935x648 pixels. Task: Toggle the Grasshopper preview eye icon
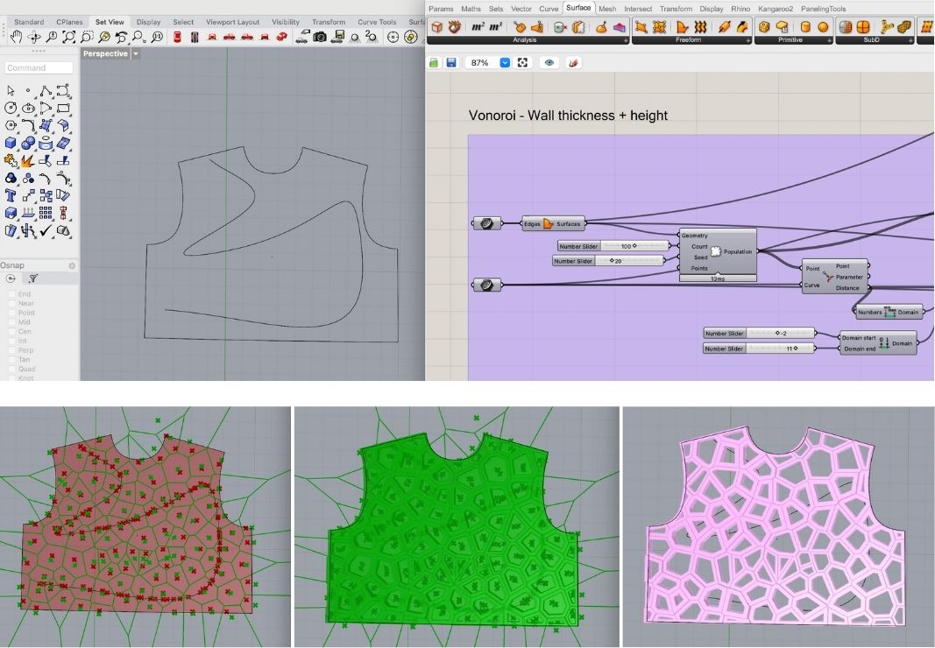(549, 63)
